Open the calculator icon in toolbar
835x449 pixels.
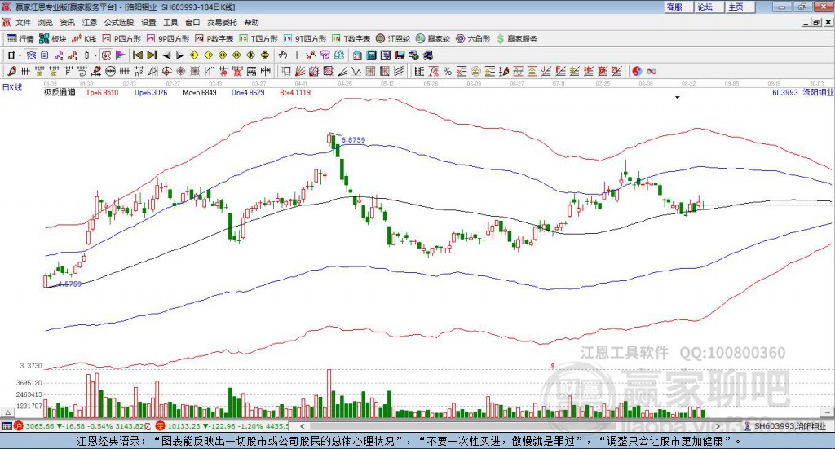pyautogui.click(x=371, y=55)
